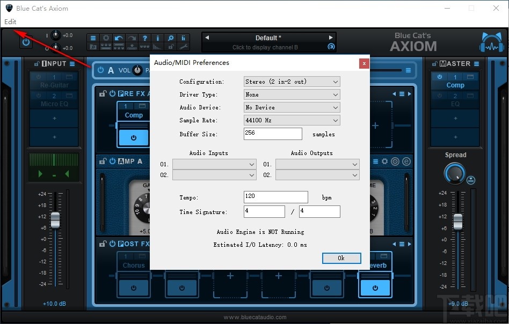The height and width of the screenshot is (324, 509).
Task: Click the undo arrow in the toolbar
Action: pos(119,38)
